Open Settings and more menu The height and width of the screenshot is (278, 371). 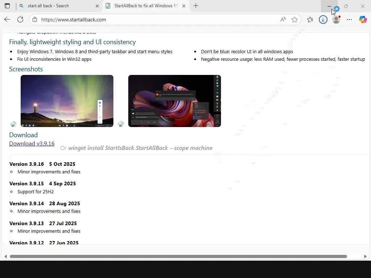click(349, 20)
